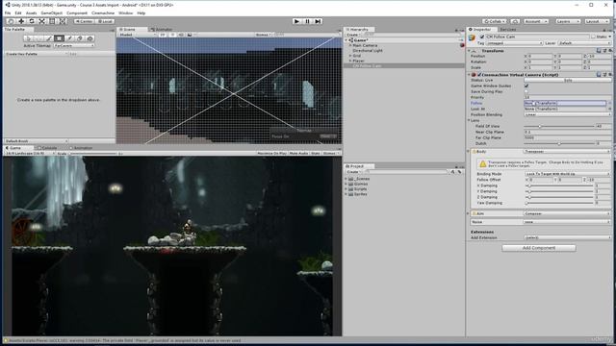Viewport: 616px width, 346px height.
Task: Open the Window menu
Action: [126, 12]
